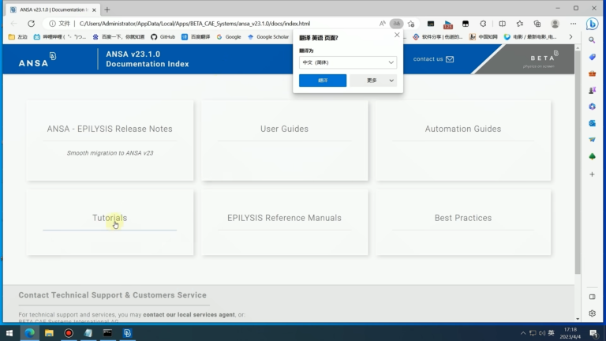Open the 百度翻译 bookmark
Screen dimensions: 606x341
coord(196,37)
